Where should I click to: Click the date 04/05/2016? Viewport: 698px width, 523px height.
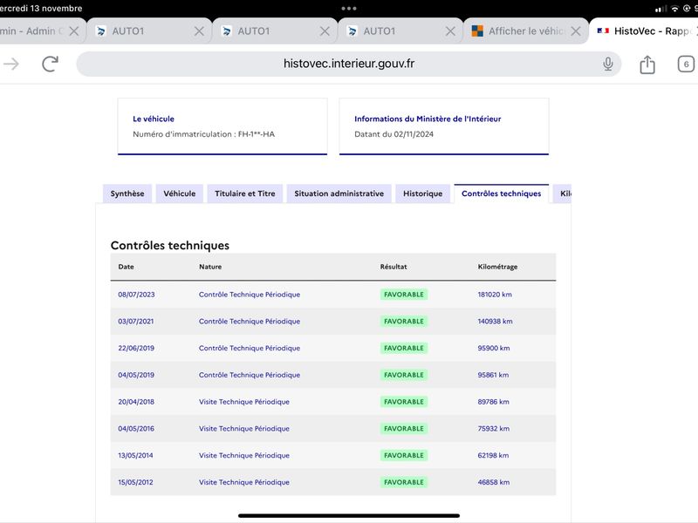point(136,429)
